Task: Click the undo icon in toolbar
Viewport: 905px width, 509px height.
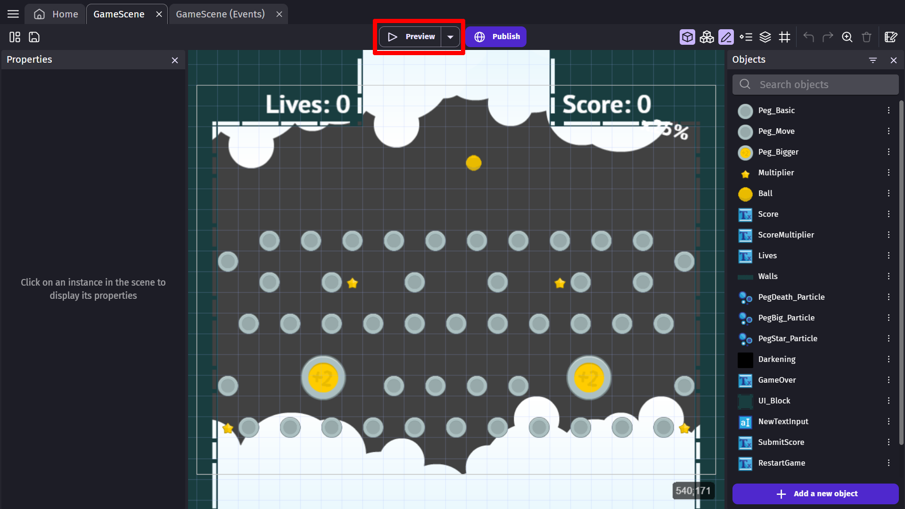Action: coord(809,37)
